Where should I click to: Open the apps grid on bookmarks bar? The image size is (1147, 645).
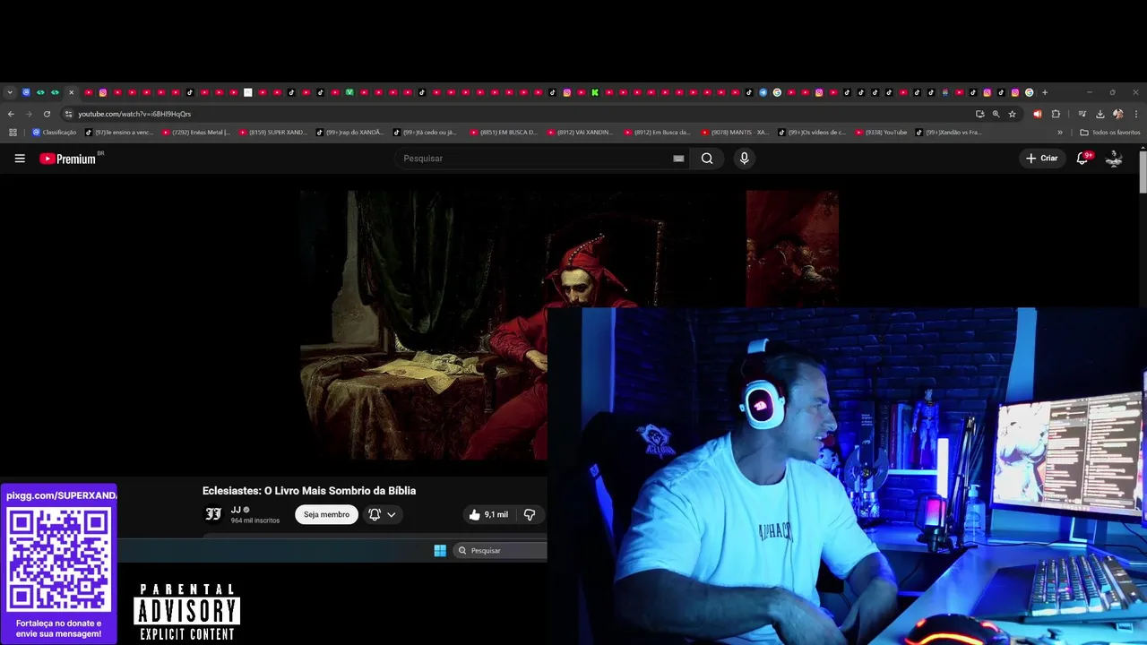pos(13,133)
